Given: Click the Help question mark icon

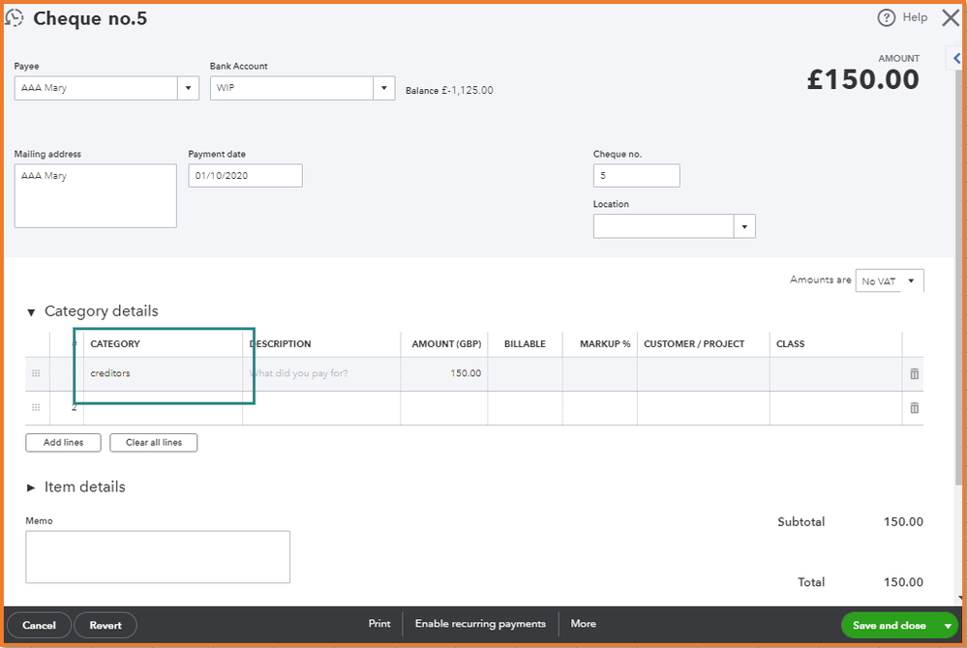Looking at the screenshot, I should click(887, 18).
